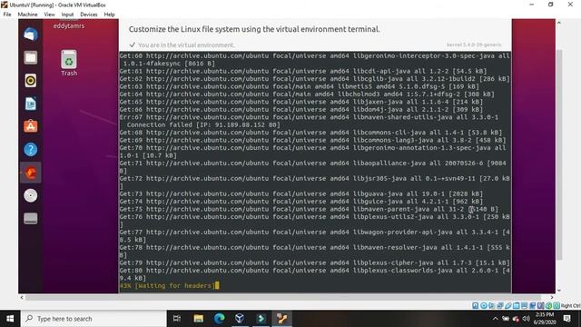Click the Get:61 libcdi-api-java terminal line
Viewport: 581px width, 327px height.
[x=303, y=71]
